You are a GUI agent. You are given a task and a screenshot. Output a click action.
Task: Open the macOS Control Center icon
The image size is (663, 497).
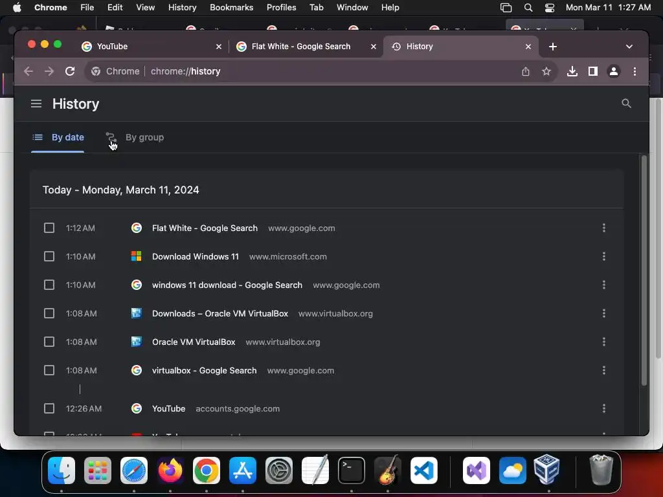click(549, 7)
